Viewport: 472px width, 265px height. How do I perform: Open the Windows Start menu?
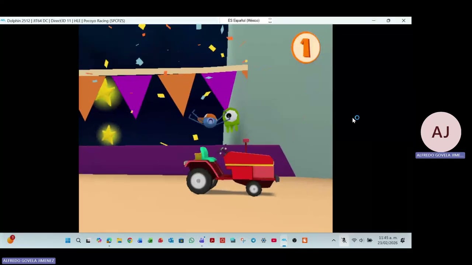click(68, 240)
